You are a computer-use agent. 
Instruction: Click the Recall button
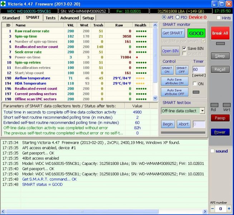tap(220, 70)
